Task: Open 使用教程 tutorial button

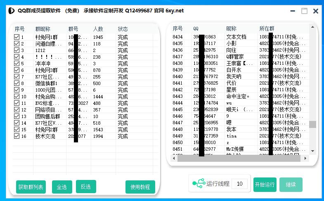Action: tap(140, 187)
